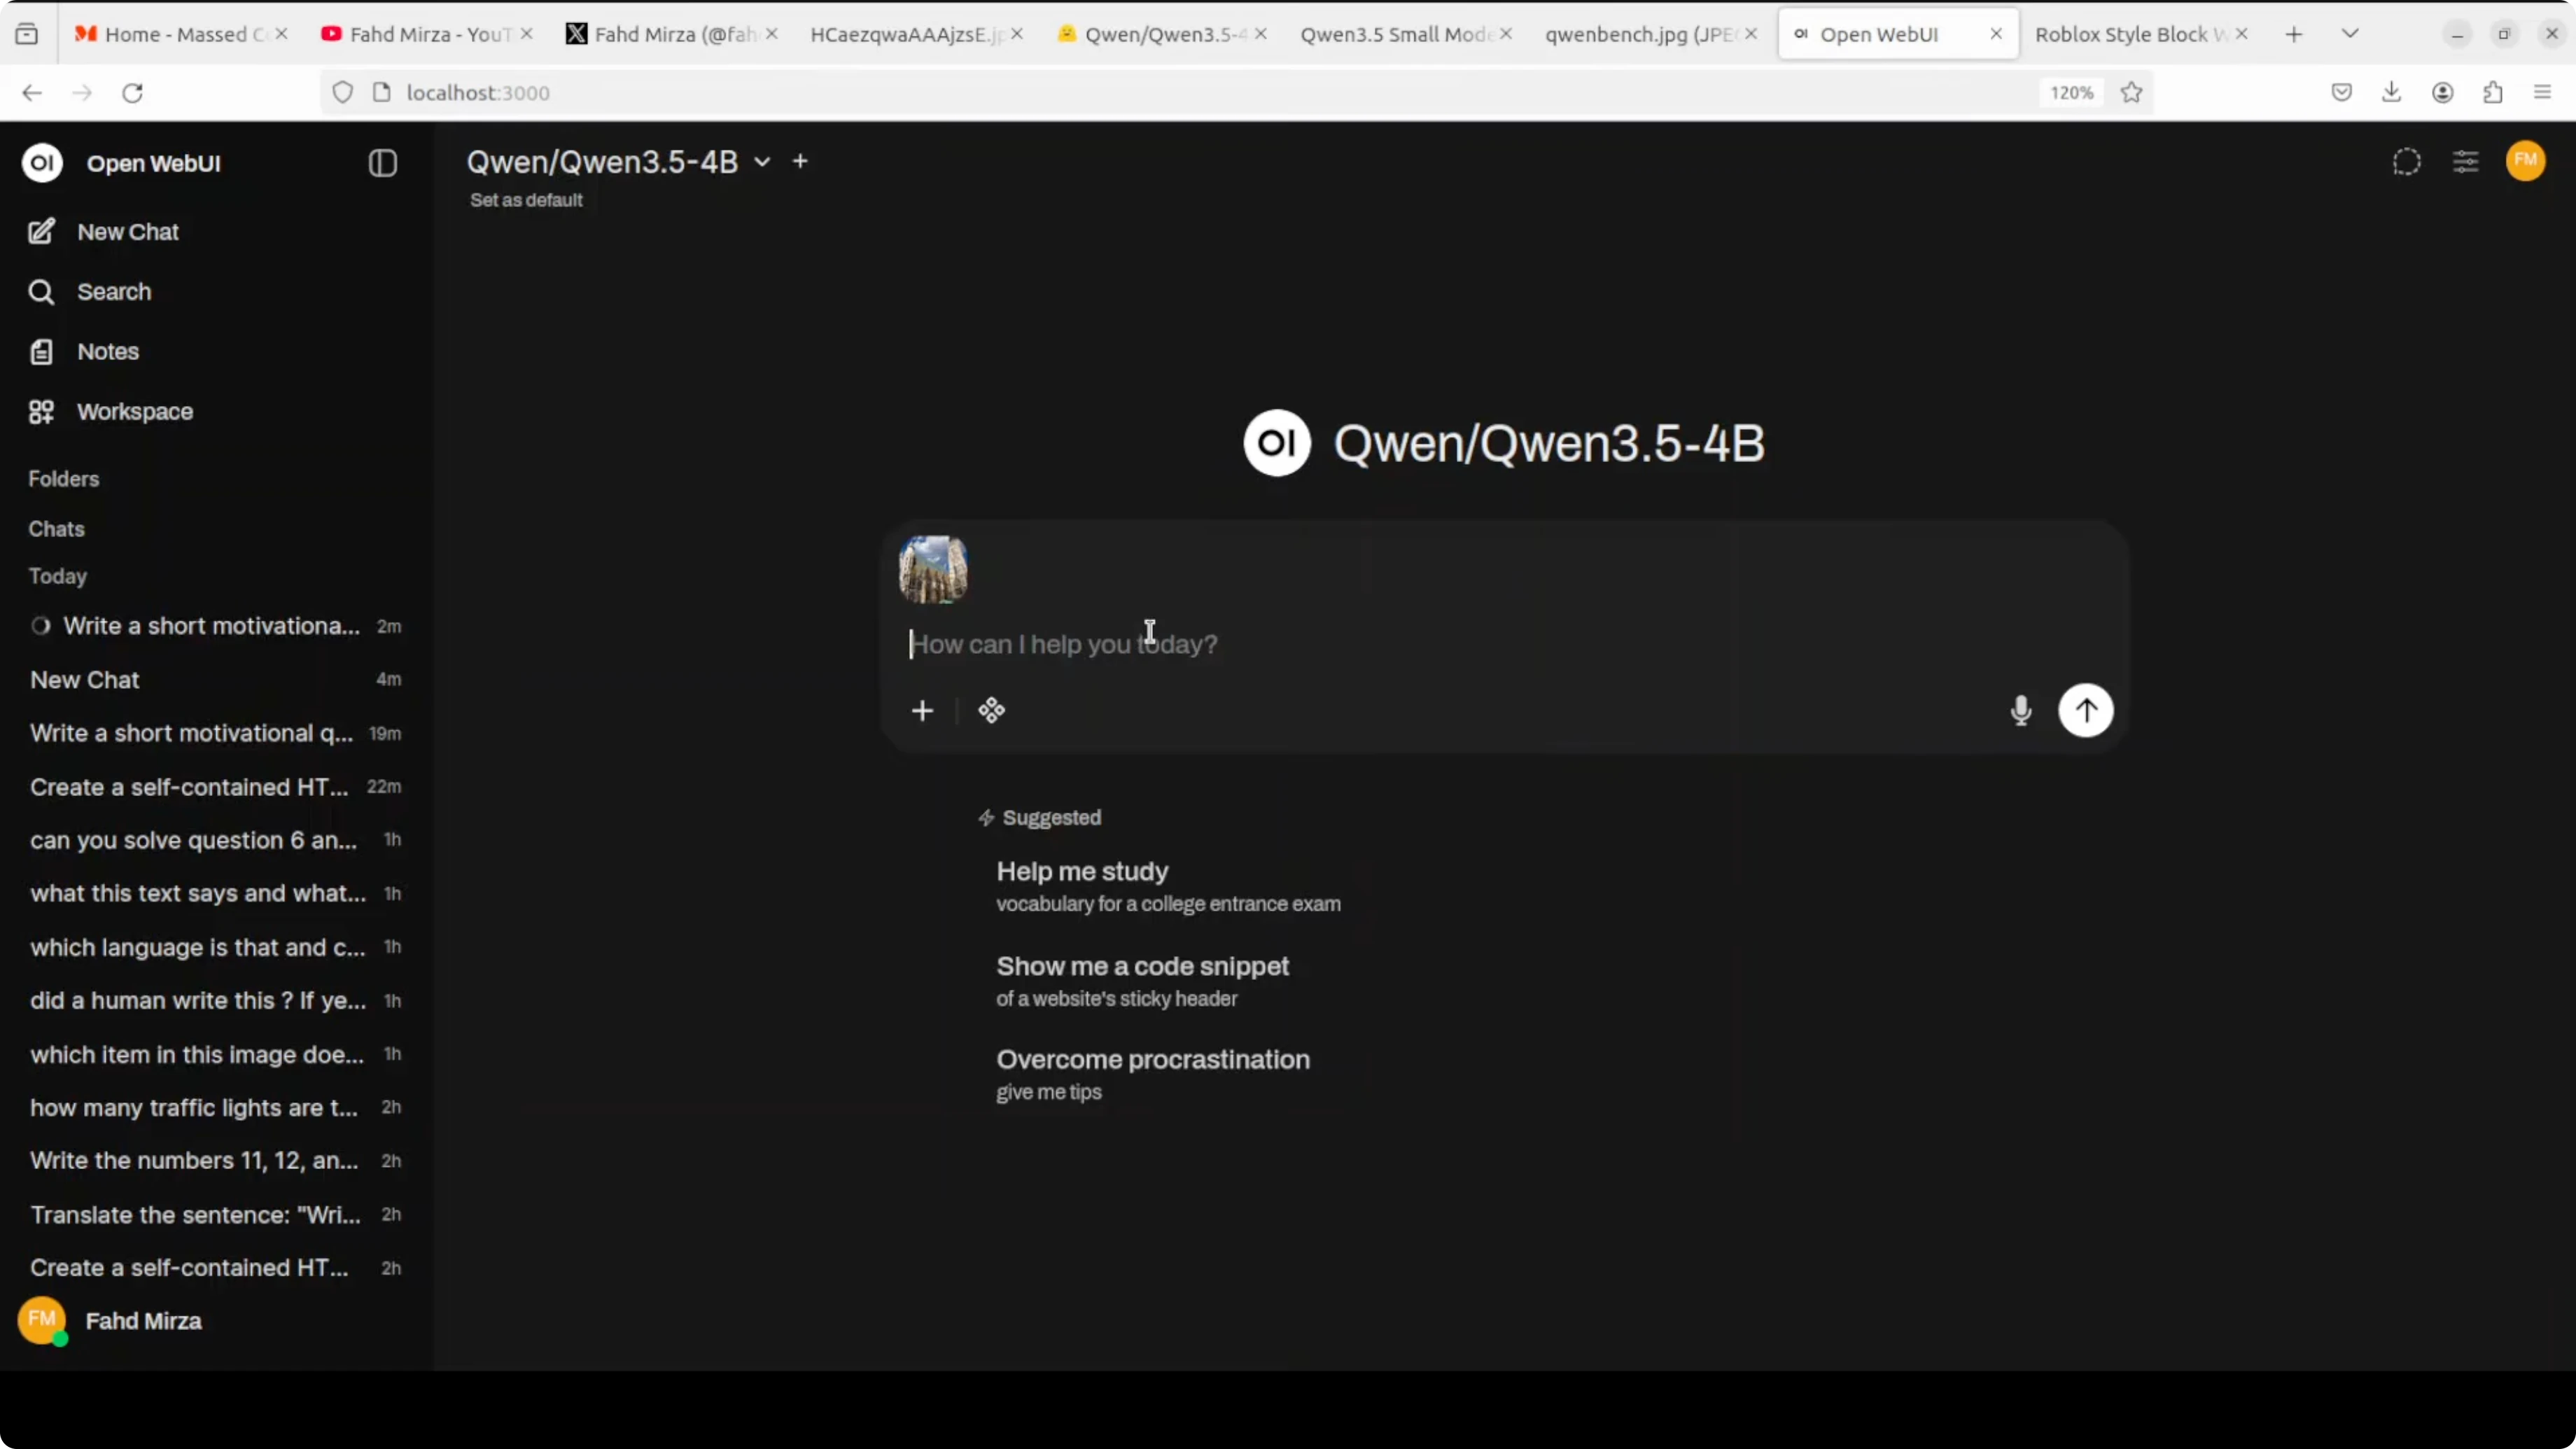Start a temporary chat with the dashed circle icon

2406,162
